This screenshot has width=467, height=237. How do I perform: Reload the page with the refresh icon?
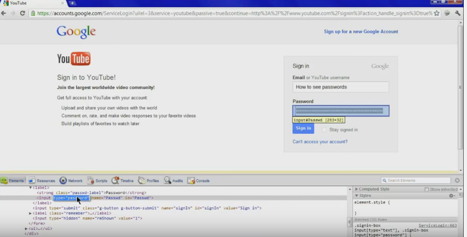[x=22, y=13]
